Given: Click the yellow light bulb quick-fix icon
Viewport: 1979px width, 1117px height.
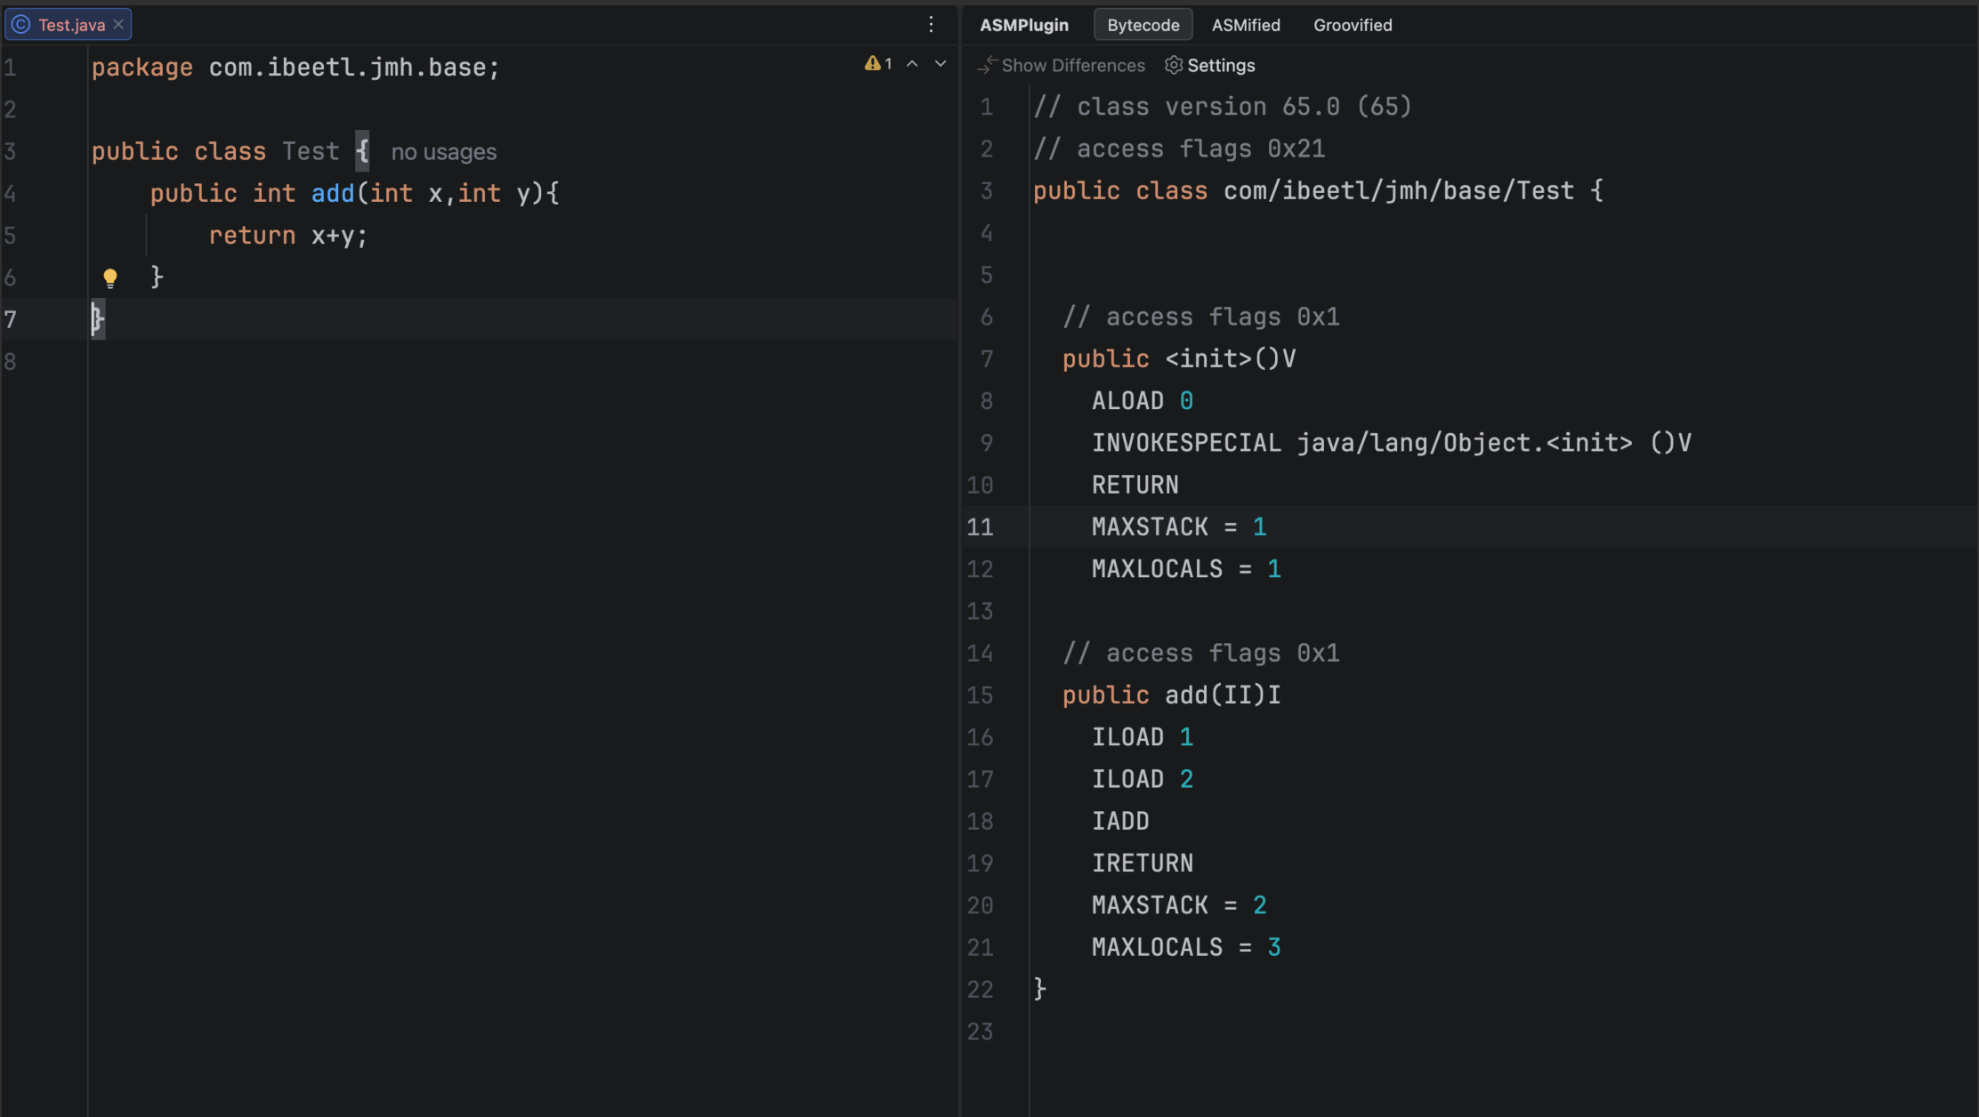Looking at the screenshot, I should point(109,278).
